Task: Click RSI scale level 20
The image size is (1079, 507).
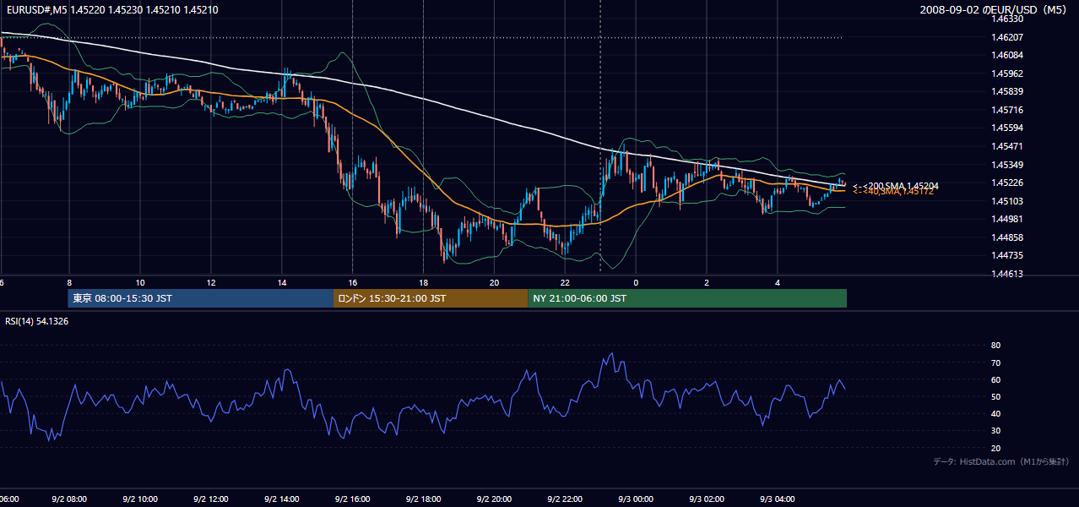Action: (995, 448)
